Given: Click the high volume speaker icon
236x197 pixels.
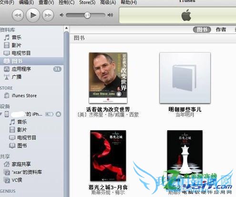Looking at the screenshot, I should 110,15.
